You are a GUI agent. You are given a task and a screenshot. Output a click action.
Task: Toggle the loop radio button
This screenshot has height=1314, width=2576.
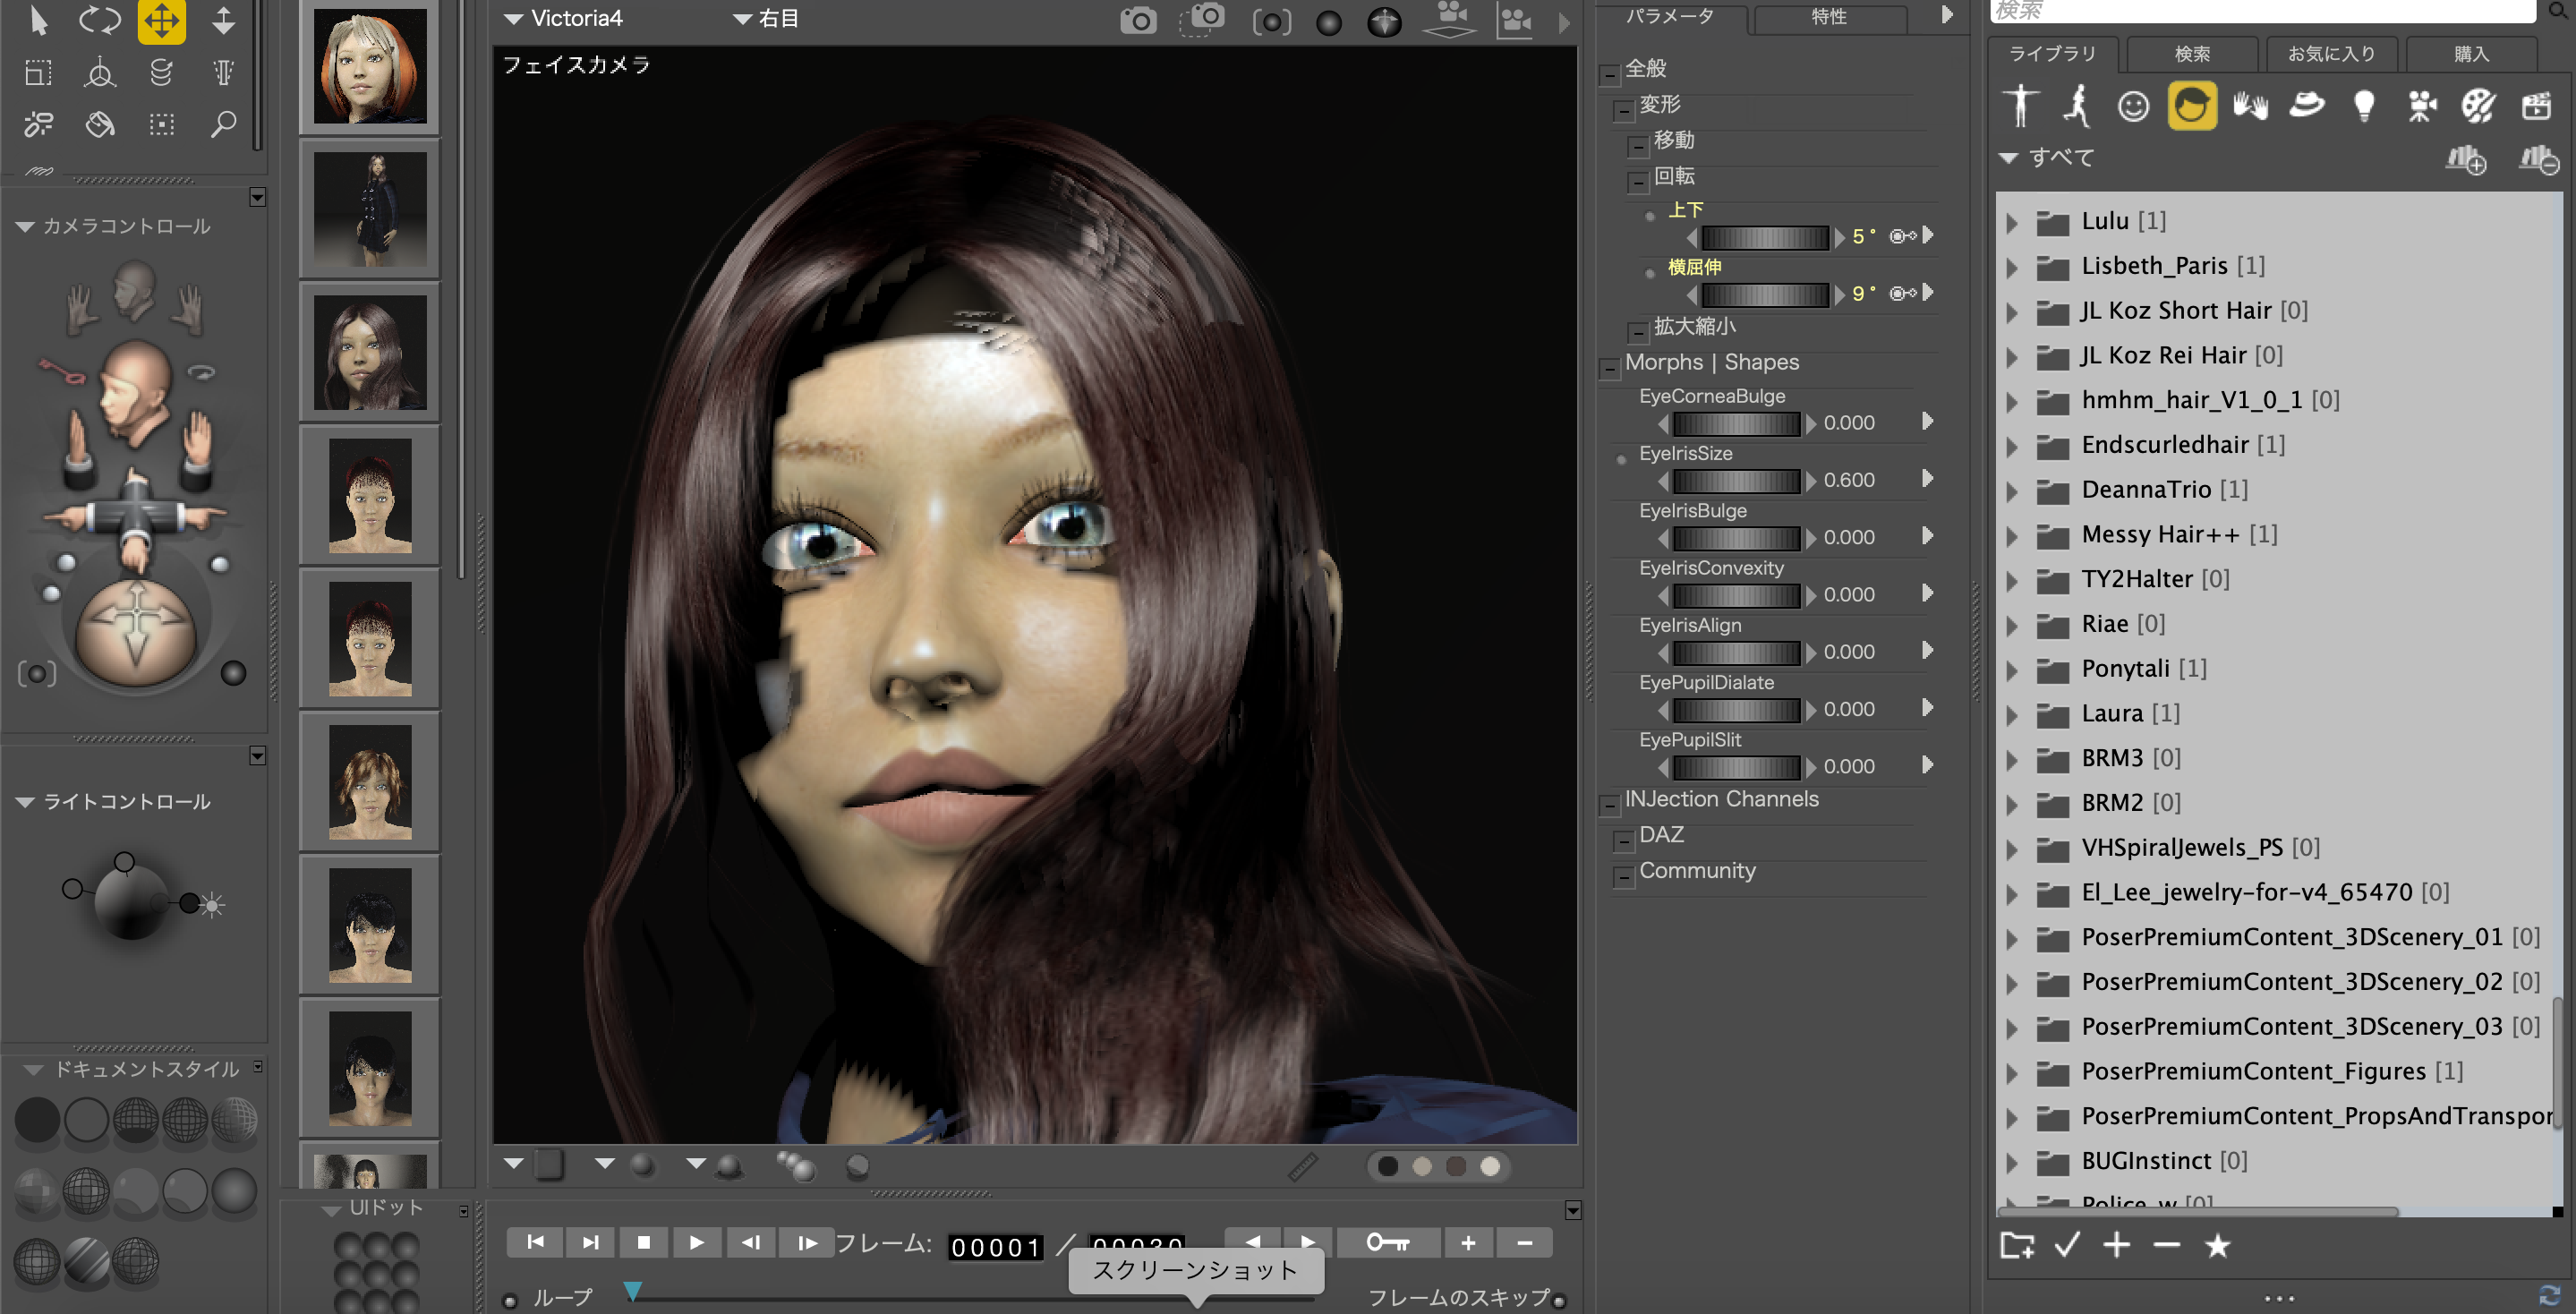click(510, 1300)
